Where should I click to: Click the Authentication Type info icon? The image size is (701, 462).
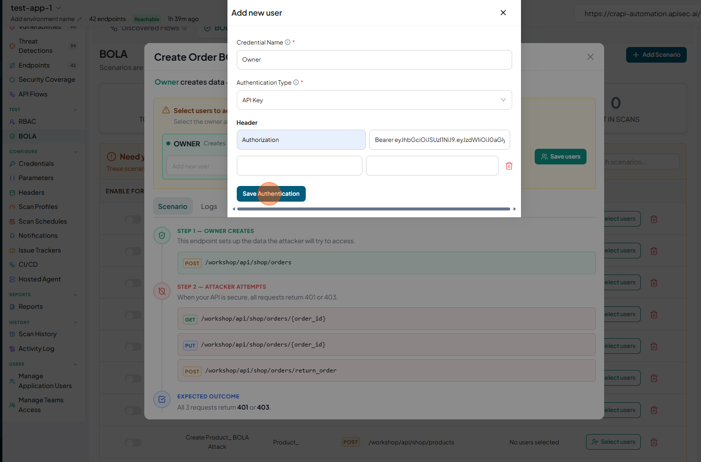[296, 82]
